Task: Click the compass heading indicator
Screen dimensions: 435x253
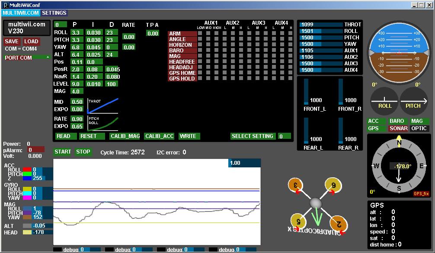Action: 399,166
